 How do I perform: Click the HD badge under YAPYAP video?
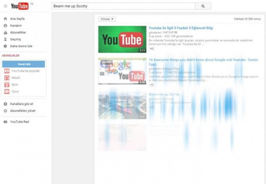pos(152,48)
